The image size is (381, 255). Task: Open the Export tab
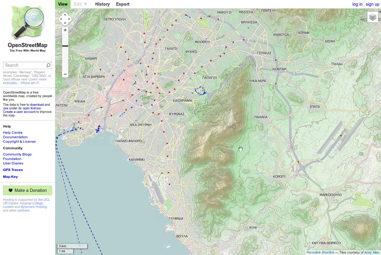click(x=123, y=4)
